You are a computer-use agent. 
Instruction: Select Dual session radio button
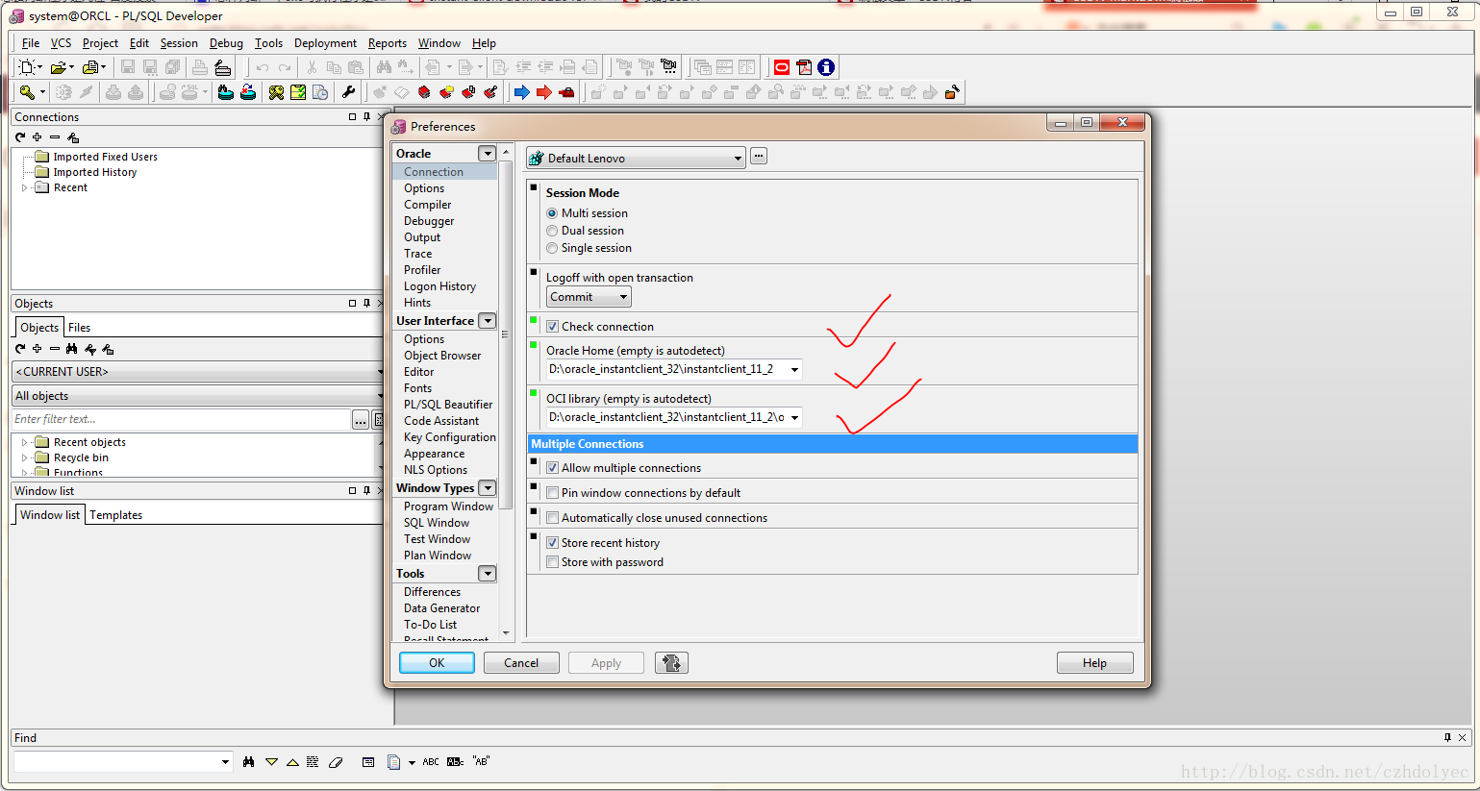click(x=552, y=231)
